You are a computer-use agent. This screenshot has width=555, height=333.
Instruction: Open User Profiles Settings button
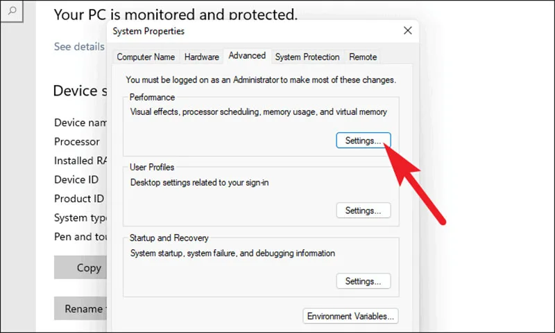click(363, 210)
